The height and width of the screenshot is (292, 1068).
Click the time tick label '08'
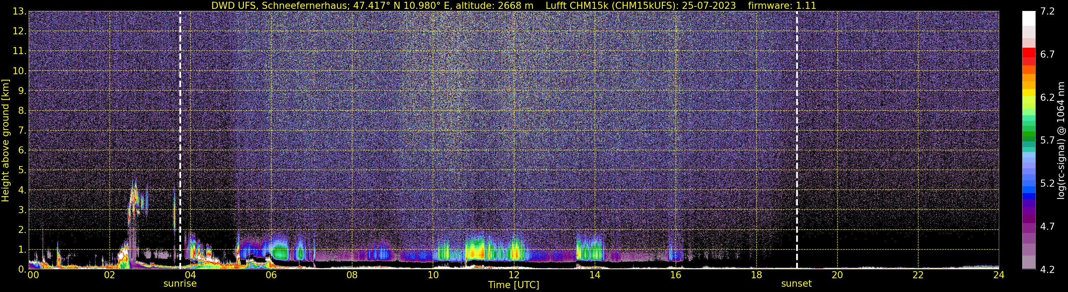(352, 275)
